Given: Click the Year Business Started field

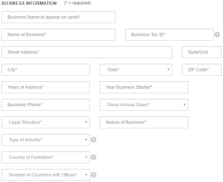Looking at the screenshot, I should click(x=144, y=87).
